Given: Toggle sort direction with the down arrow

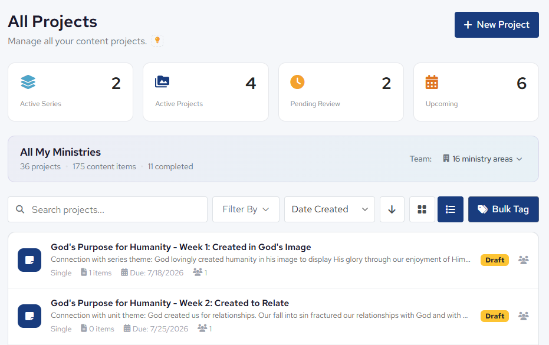Looking at the screenshot, I should (392, 209).
